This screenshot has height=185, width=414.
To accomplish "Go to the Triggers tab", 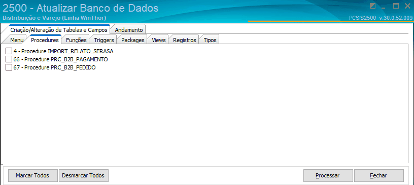I will [104, 40].
